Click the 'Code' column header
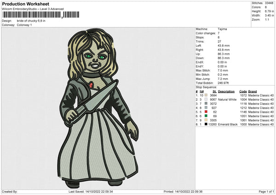 (243, 92)
